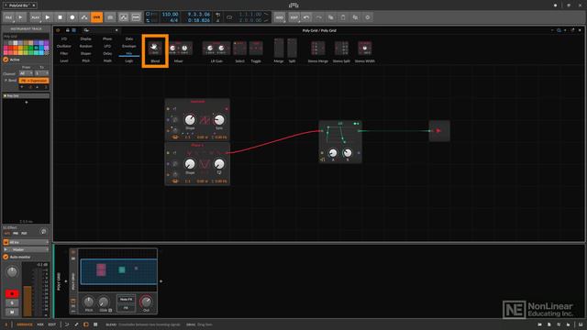Click the red record arm button on track
The width and height of the screenshot is (587, 330).
pyautogui.click(x=12, y=293)
